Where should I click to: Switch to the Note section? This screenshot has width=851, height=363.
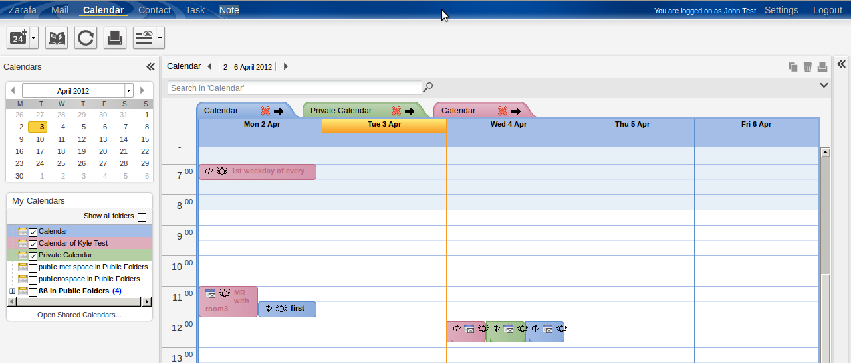click(229, 10)
